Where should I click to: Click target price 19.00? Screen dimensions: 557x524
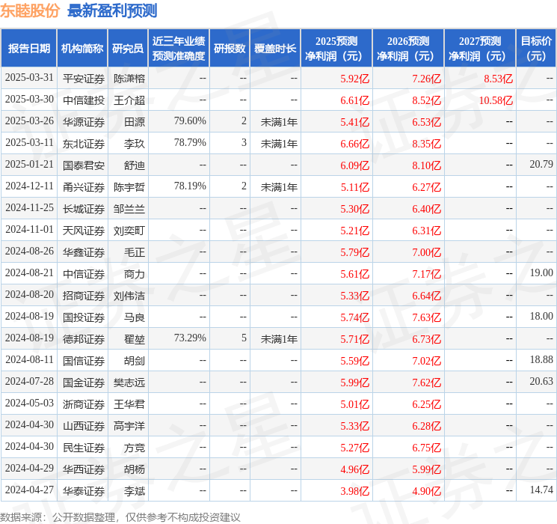(541, 272)
